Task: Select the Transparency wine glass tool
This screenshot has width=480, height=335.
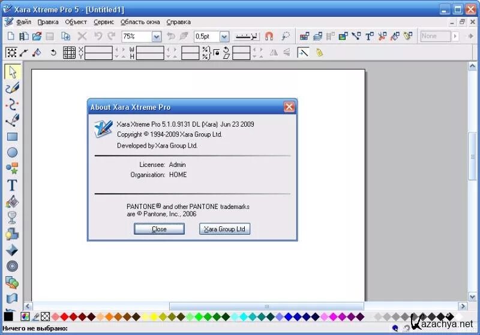Action: (12, 218)
